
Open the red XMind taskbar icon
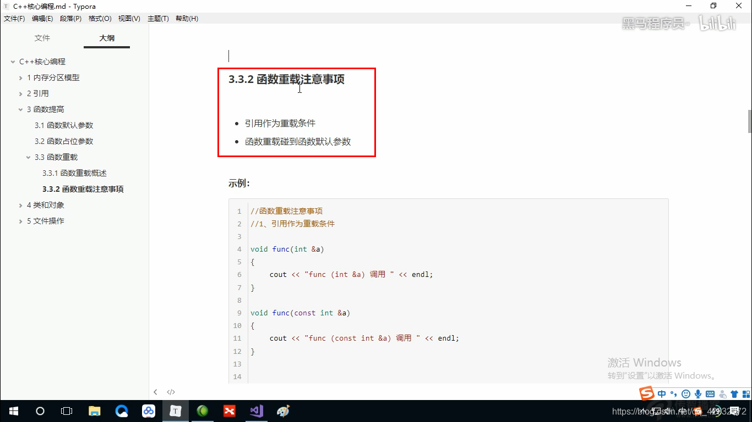coord(230,411)
